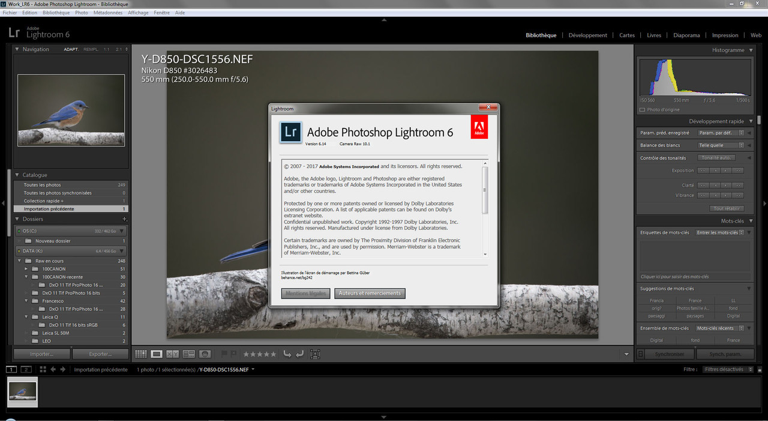This screenshot has width=768, height=421.
Task: Open Compare view (XY) icon
Action: [x=173, y=354]
